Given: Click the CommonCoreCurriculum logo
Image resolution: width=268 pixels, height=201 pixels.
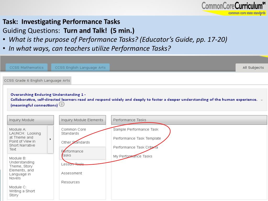Looking at the screenshot, I should pos(233,8).
